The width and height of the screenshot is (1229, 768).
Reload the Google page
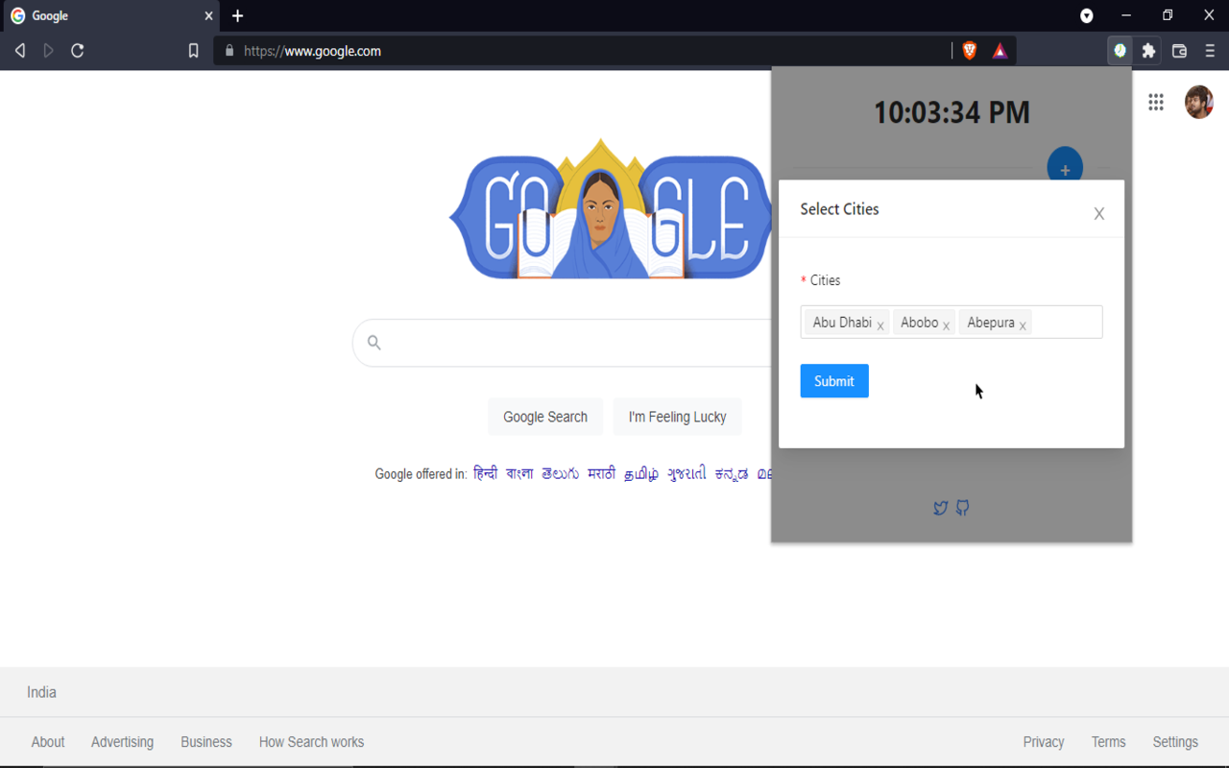(78, 51)
